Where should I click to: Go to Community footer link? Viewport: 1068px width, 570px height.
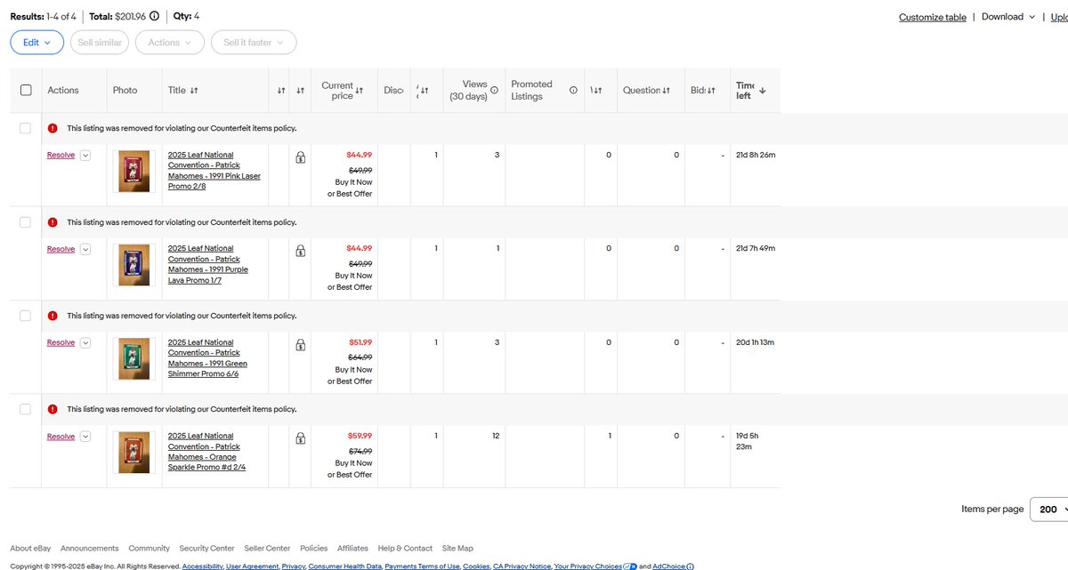tap(149, 549)
